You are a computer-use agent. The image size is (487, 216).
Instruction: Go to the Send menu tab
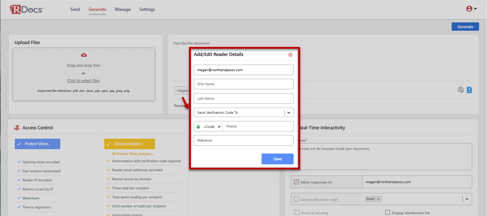[x=75, y=9]
